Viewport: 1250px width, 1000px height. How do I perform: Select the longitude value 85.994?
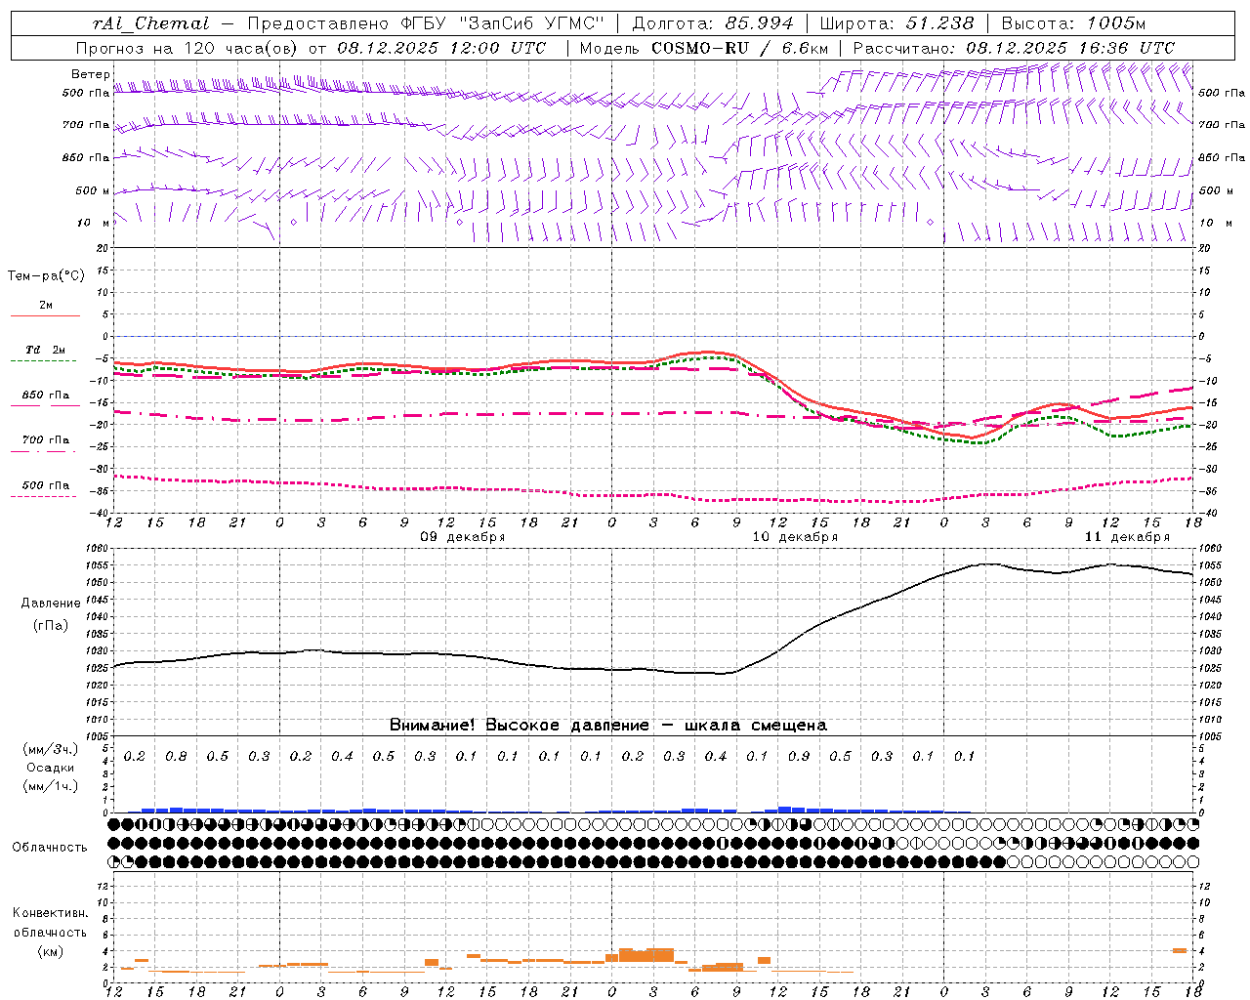(759, 23)
